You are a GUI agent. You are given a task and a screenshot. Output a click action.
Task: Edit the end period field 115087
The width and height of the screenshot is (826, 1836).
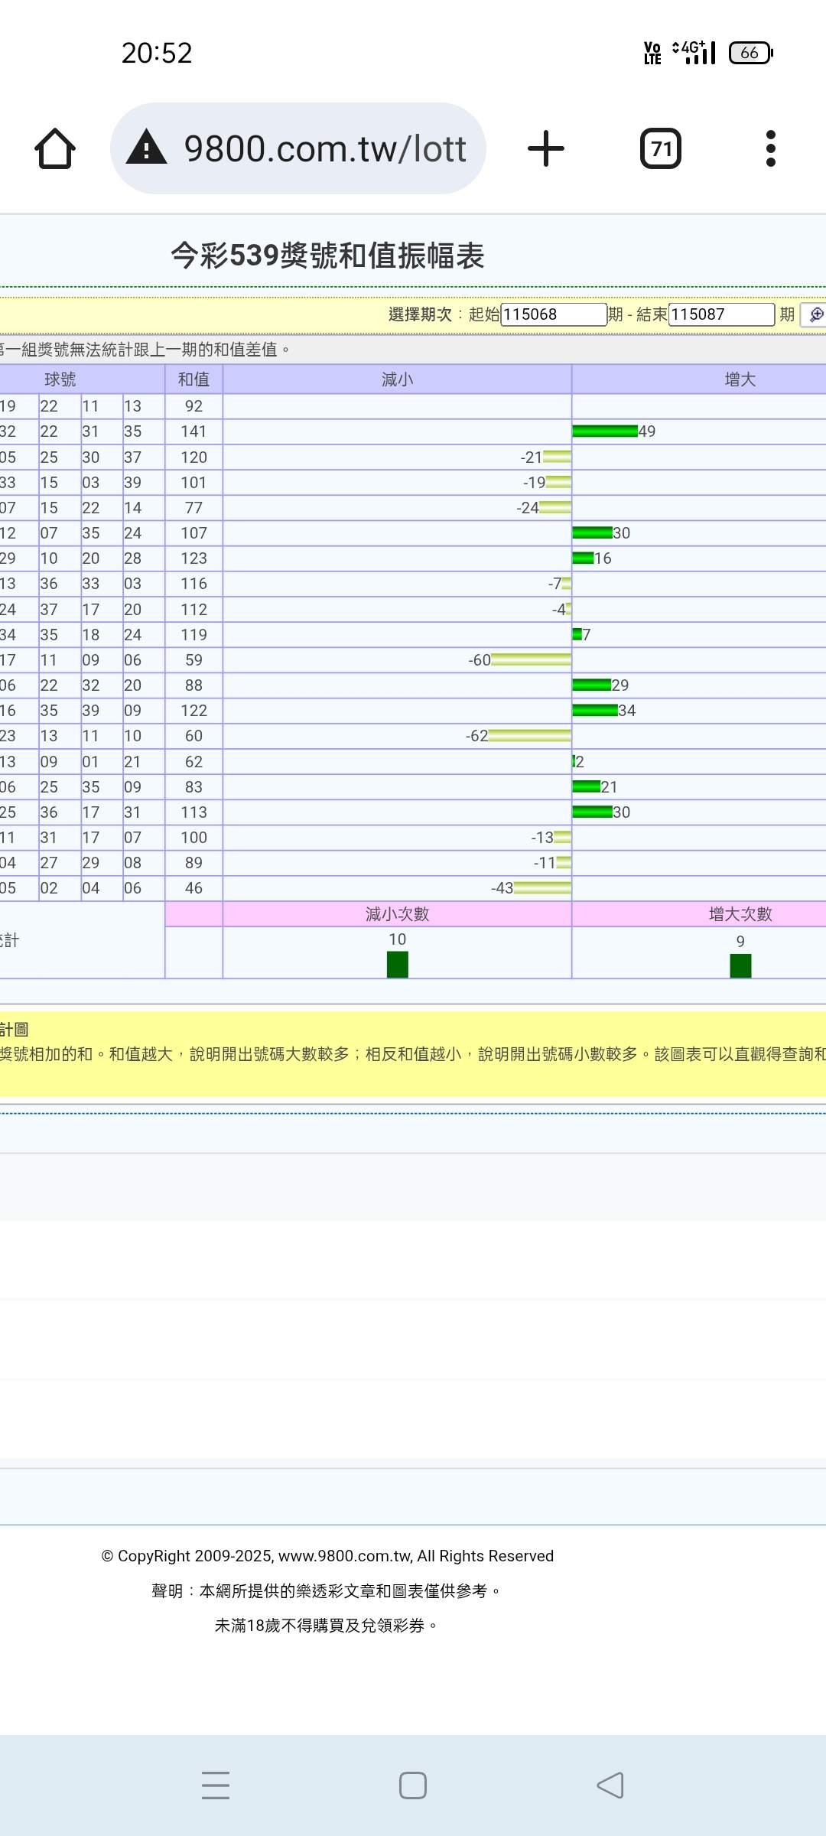point(720,314)
